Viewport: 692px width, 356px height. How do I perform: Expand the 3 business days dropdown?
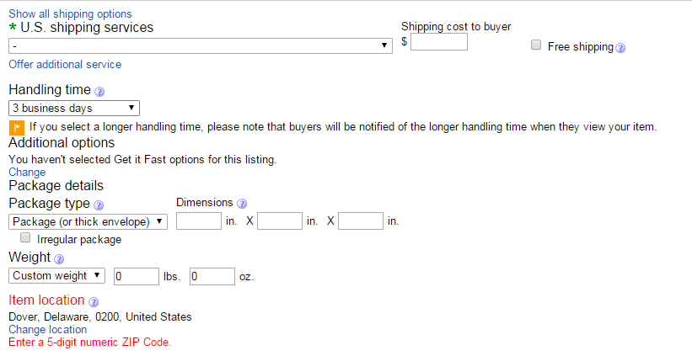point(74,108)
